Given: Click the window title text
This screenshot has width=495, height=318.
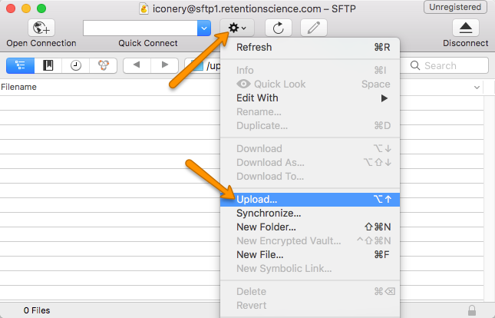Looking at the screenshot, I should (x=254, y=9).
